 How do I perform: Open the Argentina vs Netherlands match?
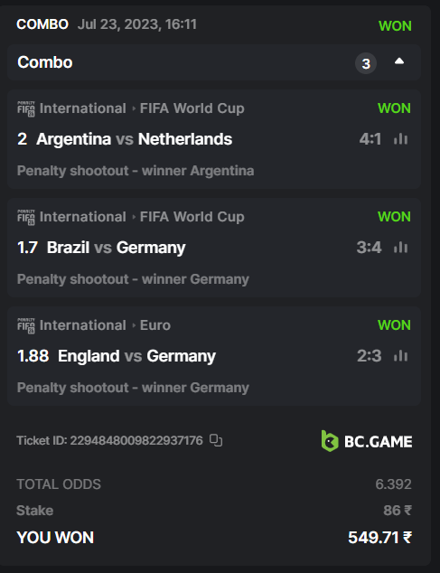click(134, 139)
